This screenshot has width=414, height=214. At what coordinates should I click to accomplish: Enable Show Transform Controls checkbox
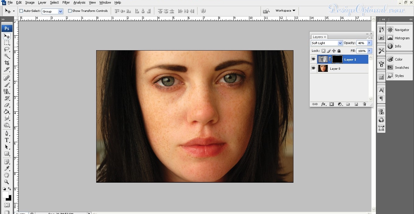(70, 11)
